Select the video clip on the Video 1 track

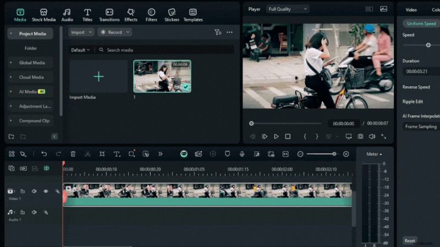pos(207,195)
